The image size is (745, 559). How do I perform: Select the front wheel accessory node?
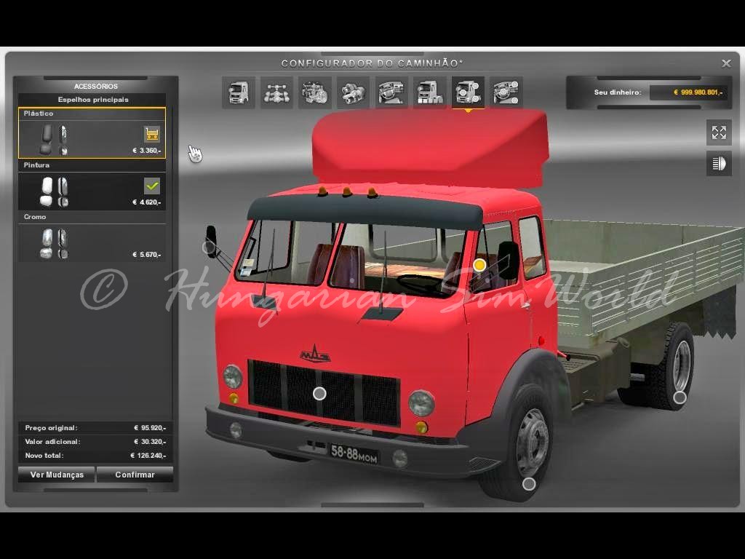[x=529, y=483]
